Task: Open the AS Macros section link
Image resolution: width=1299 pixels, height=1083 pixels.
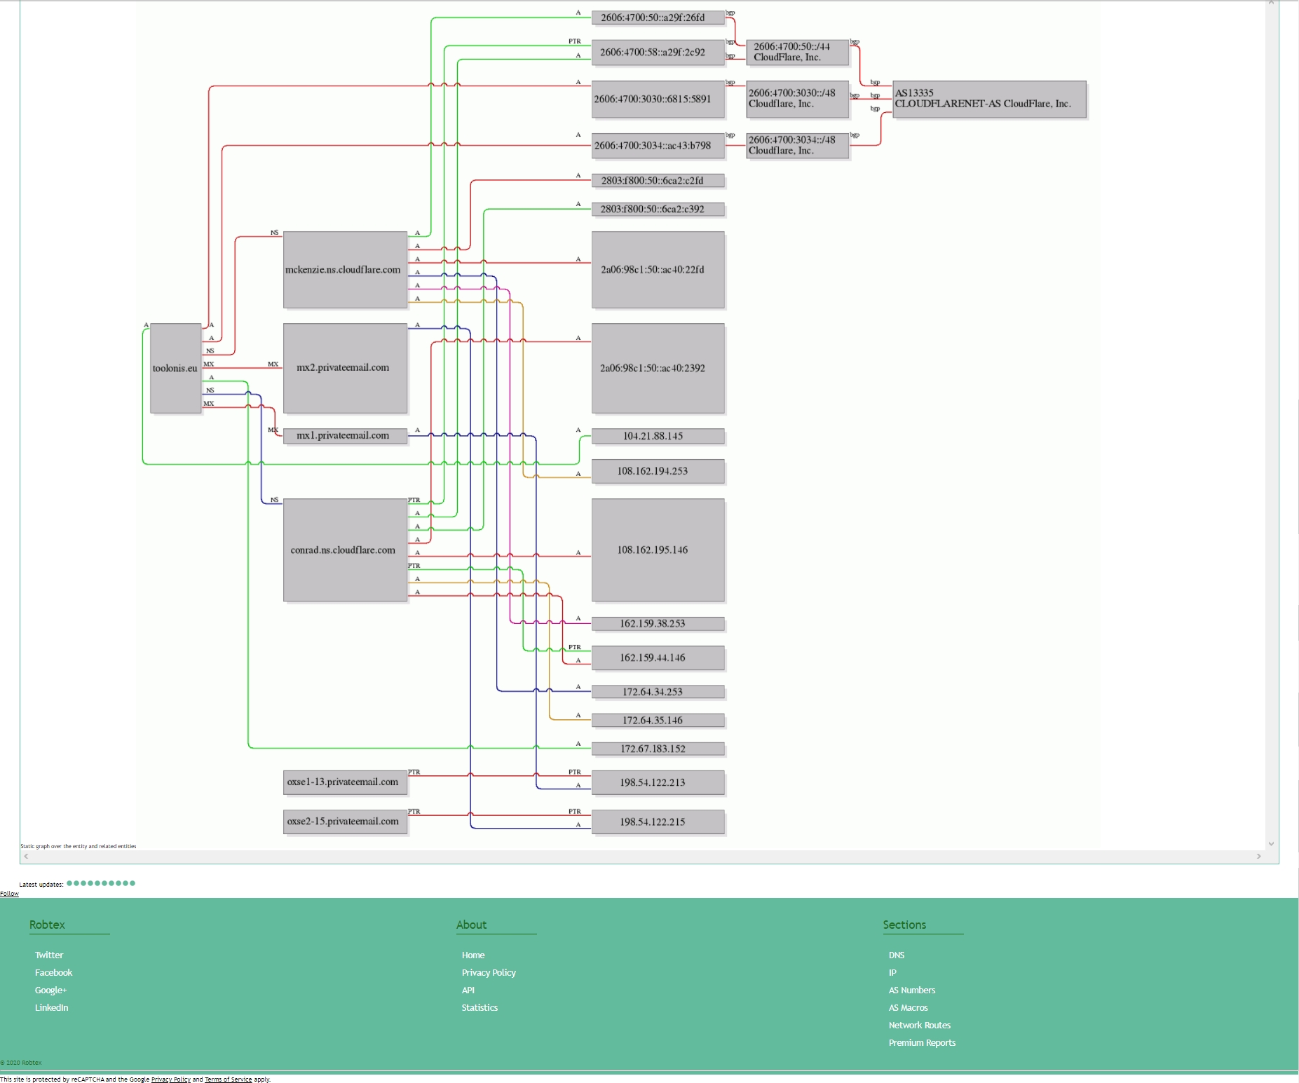Action: 908,1007
